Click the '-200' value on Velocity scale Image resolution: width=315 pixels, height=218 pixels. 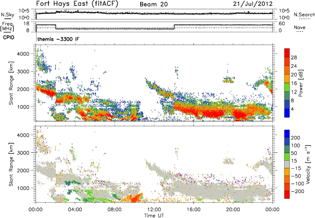[297, 191]
